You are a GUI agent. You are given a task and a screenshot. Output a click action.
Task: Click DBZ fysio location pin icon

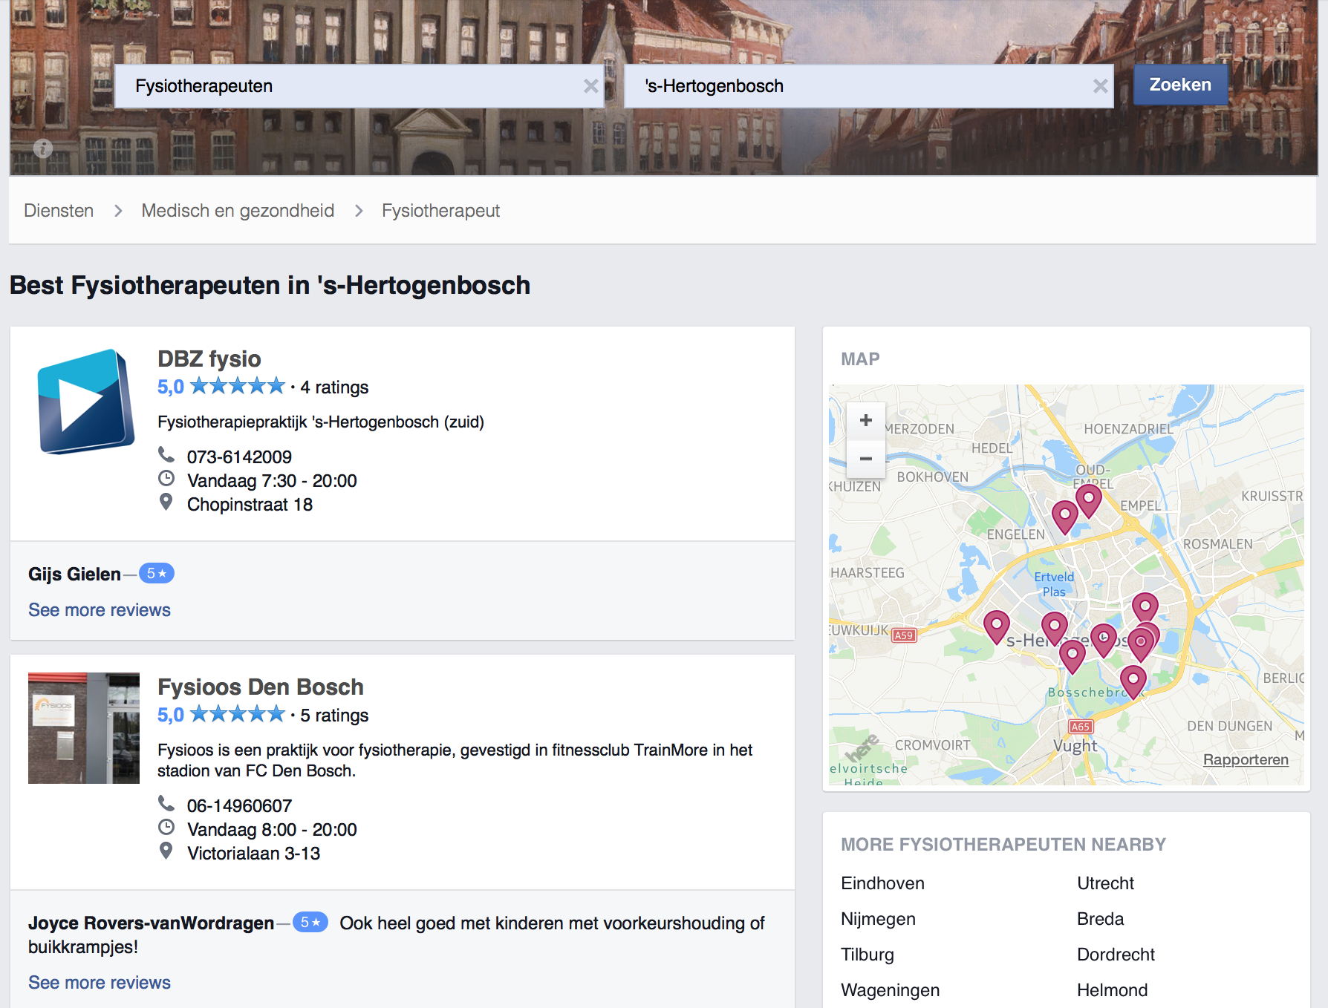[166, 502]
